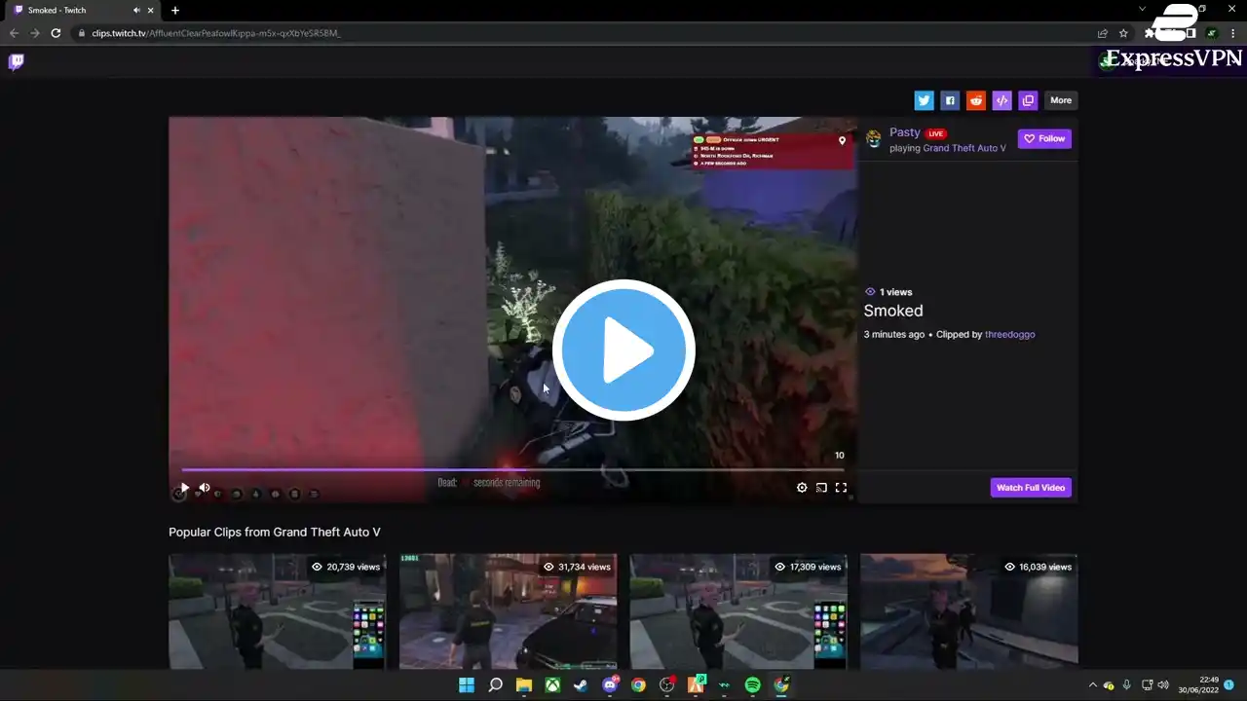The width and height of the screenshot is (1247, 701).
Task: Seek along the clip progress bar
Action: click(x=512, y=470)
